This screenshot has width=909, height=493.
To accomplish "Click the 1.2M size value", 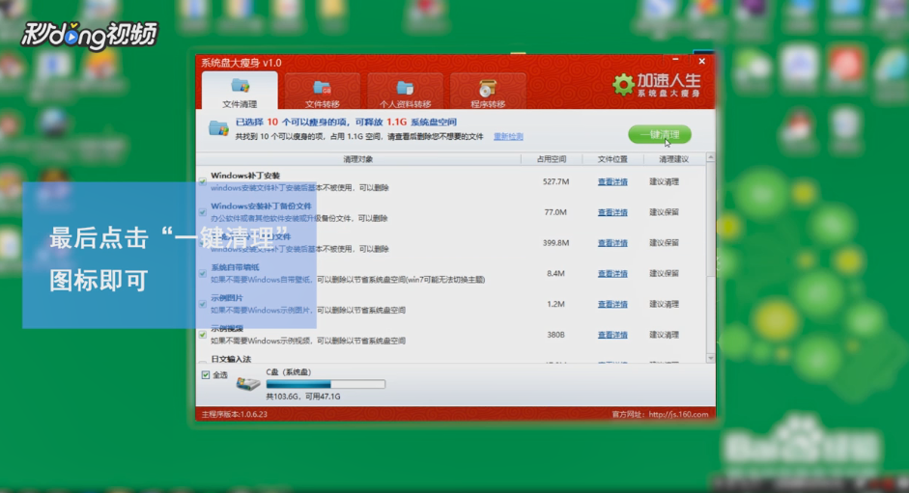I will pyautogui.click(x=556, y=304).
